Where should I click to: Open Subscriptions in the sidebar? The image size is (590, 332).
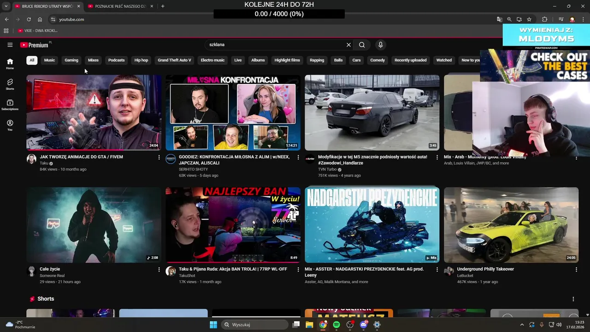point(10,105)
